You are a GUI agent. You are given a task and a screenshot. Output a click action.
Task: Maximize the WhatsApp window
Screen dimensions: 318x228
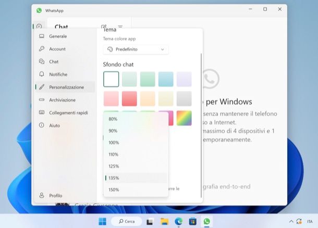265,9
